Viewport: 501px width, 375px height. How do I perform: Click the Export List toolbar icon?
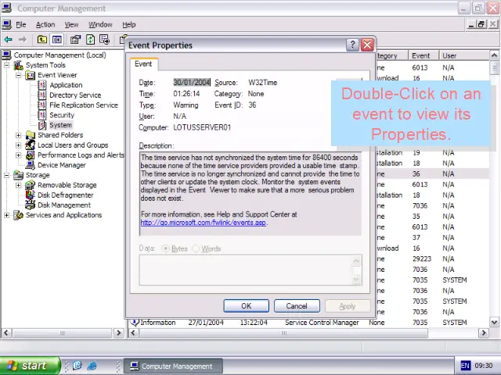(x=104, y=40)
